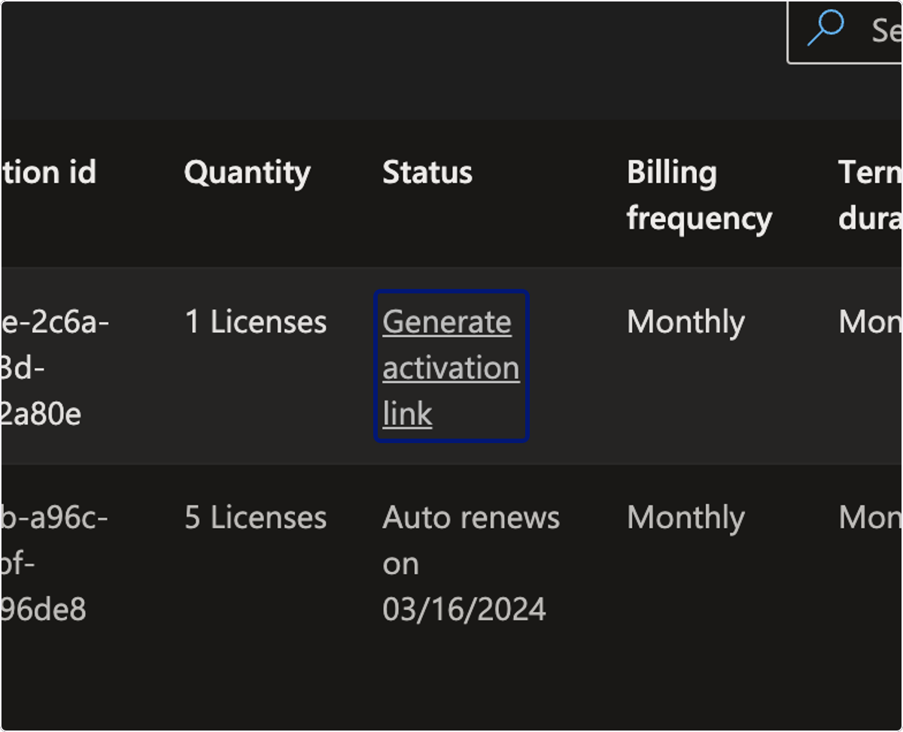Viewport: 903px width, 732px height.
Task: Click Auto renews on 03/16/2024 text
Action: [x=471, y=563]
